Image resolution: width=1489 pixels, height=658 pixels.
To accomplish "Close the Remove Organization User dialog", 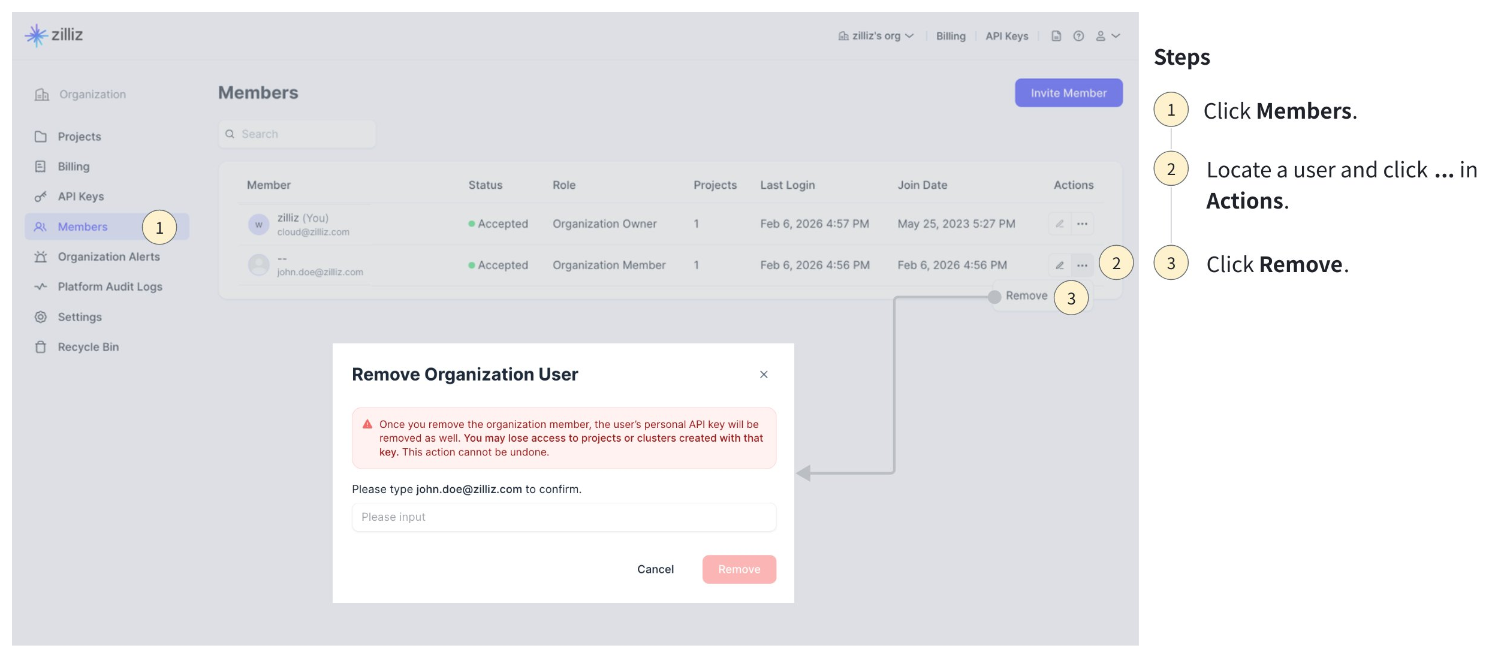I will coord(764,375).
